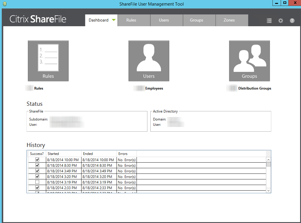The height and width of the screenshot is (223, 301).
Task: Click No Error(s) for the 3:49 PM run
Action: point(127,171)
